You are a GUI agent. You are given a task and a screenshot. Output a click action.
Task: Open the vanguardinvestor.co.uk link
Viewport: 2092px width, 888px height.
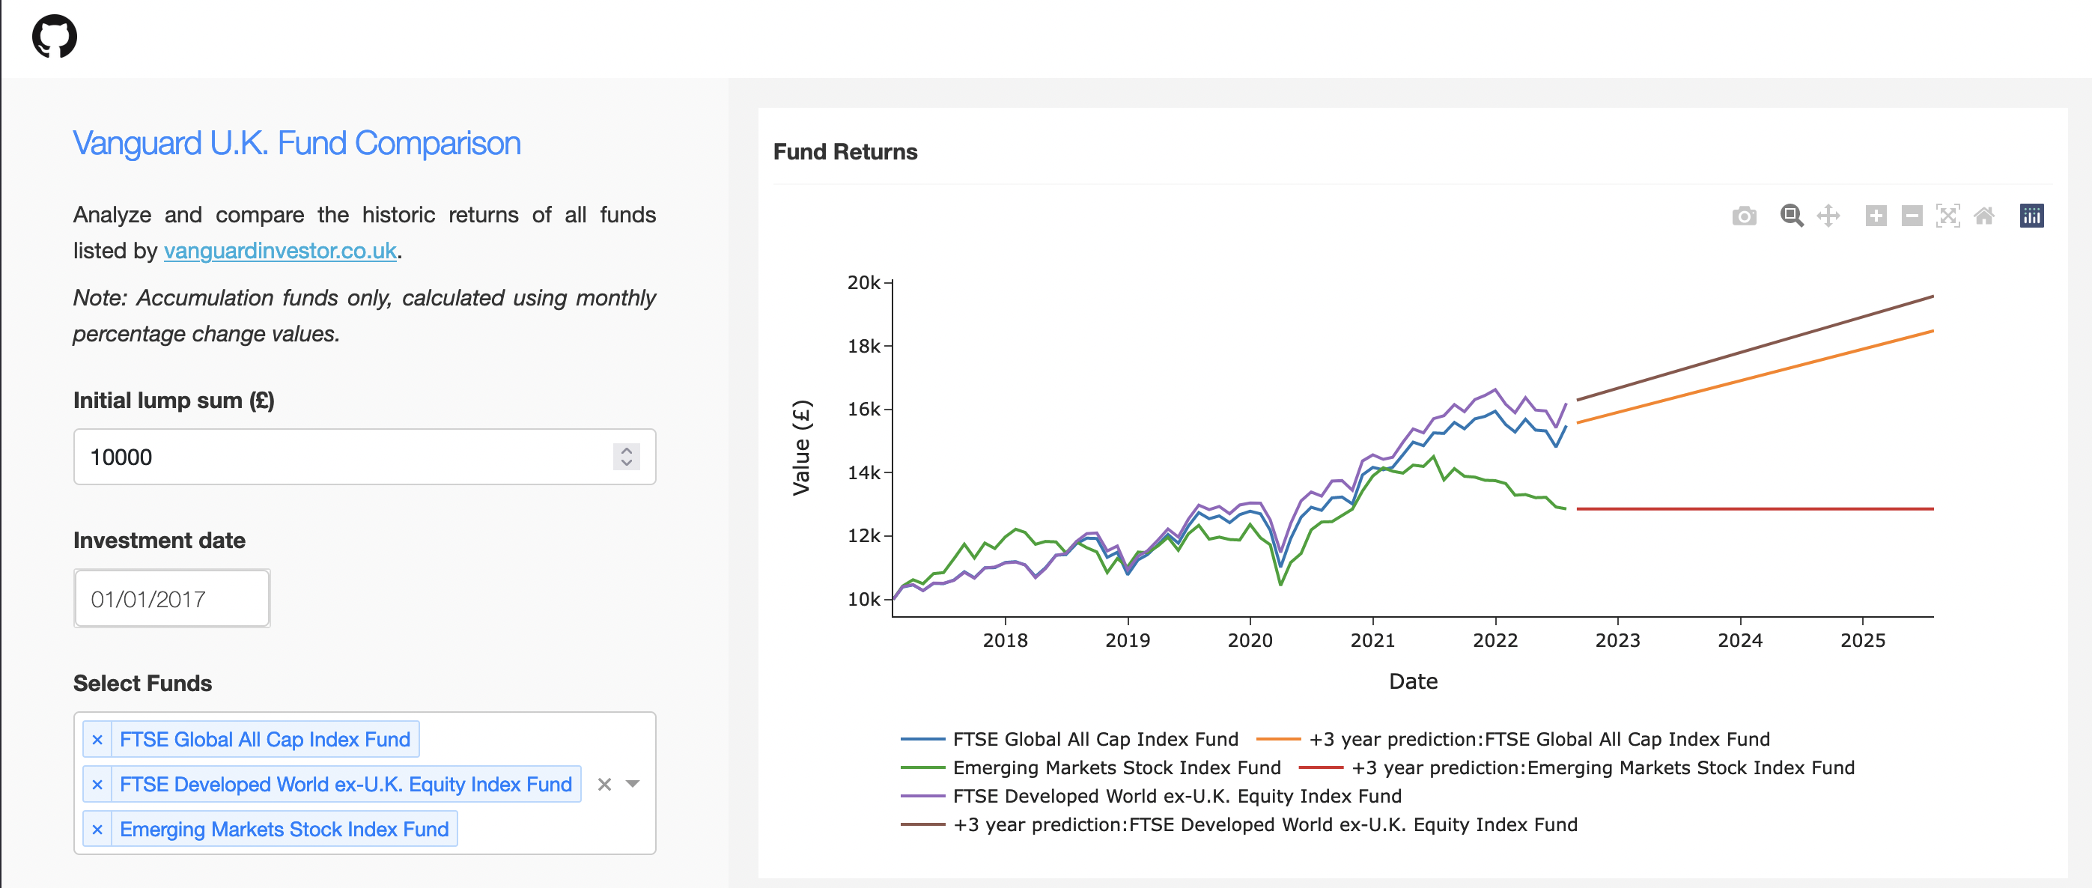click(279, 251)
